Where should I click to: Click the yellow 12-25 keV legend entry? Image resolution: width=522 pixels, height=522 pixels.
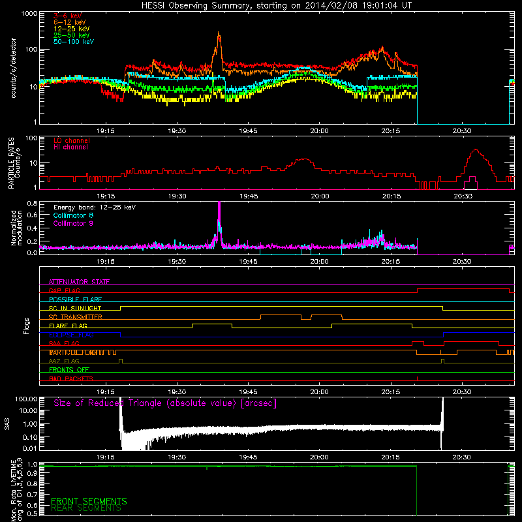tap(72, 29)
